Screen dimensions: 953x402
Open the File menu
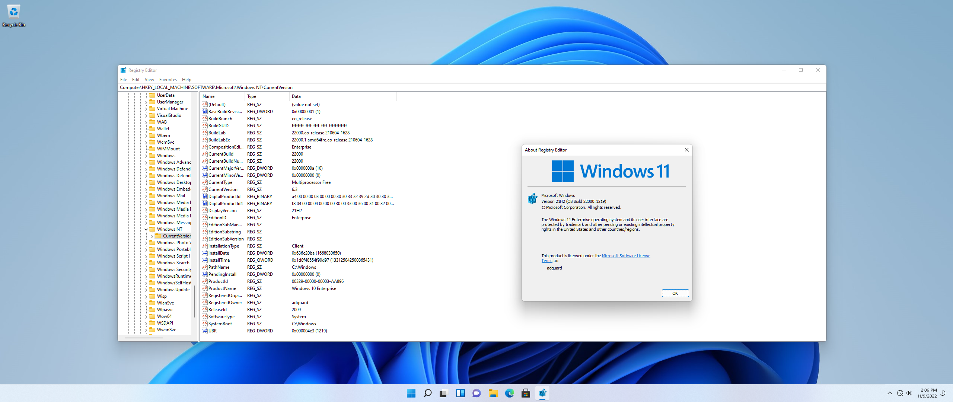(124, 79)
